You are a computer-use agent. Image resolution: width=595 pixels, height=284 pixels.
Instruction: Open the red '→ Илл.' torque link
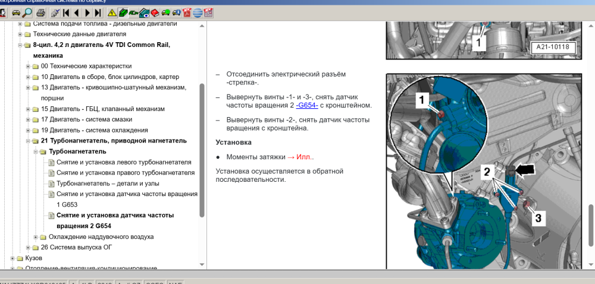[x=300, y=157]
